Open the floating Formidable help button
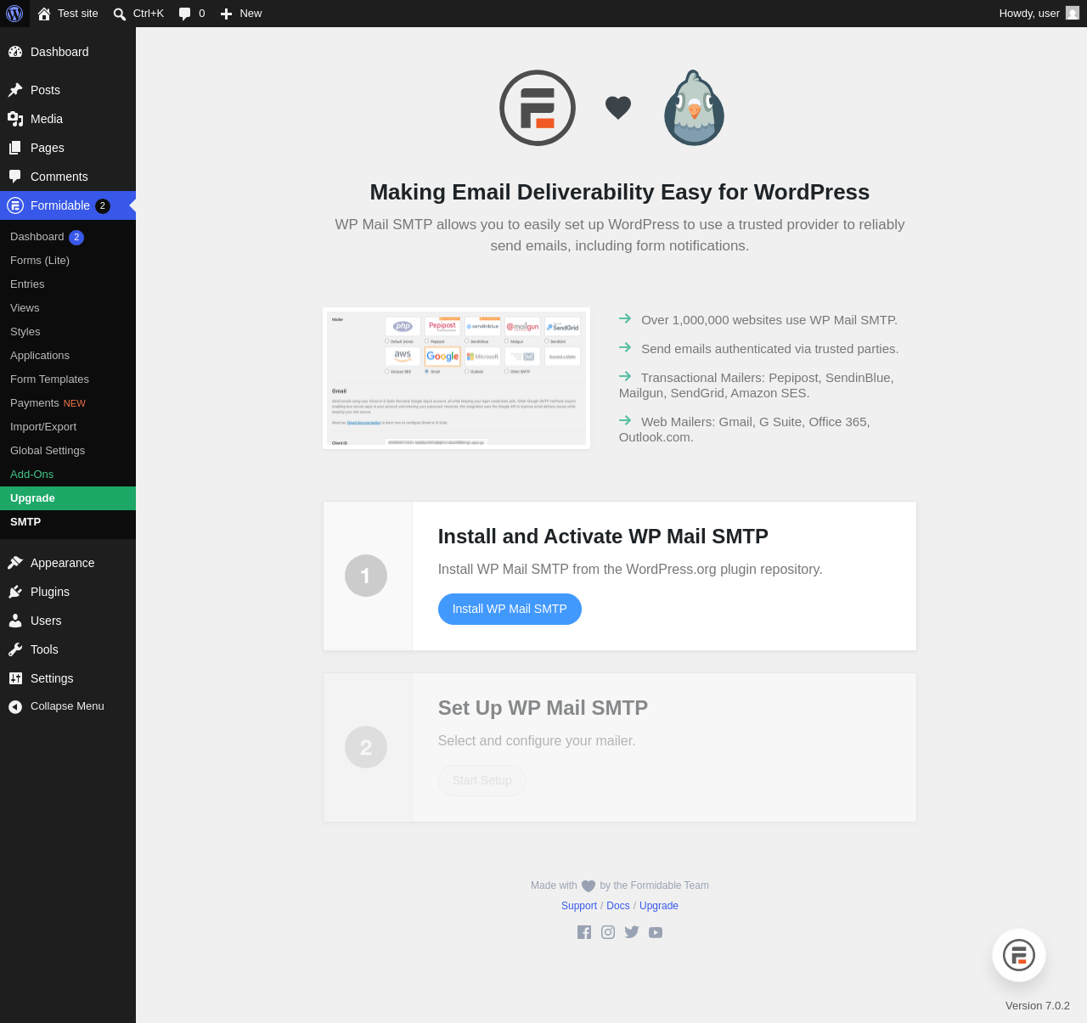This screenshot has width=1087, height=1023. coord(1019,955)
